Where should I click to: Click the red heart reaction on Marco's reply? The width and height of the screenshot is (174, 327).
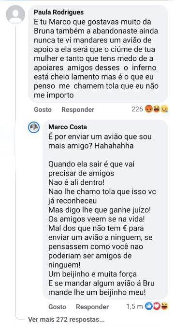click(x=157, y=306)
